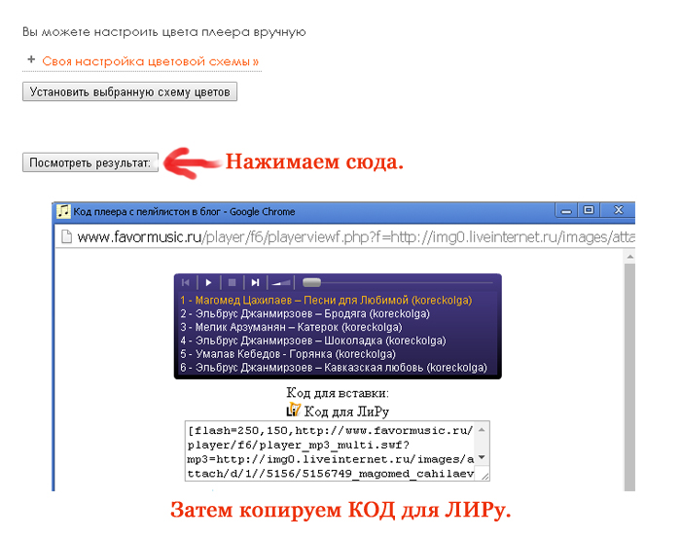Stop playback with the stop icon
Viewport: 681px width, 538px height.
click(x=232, y=283)
